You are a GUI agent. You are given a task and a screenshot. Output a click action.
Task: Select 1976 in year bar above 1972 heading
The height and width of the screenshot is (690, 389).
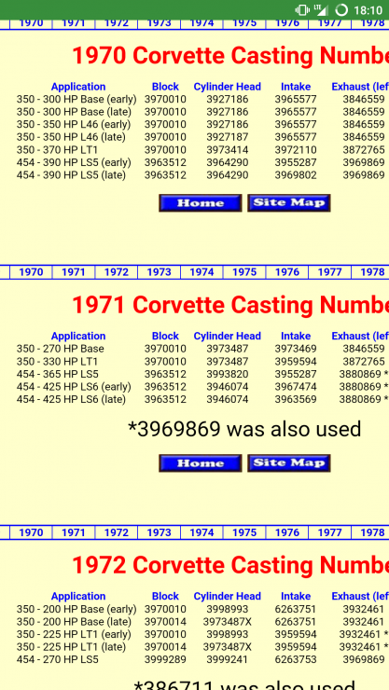click(x=287, y=532)
